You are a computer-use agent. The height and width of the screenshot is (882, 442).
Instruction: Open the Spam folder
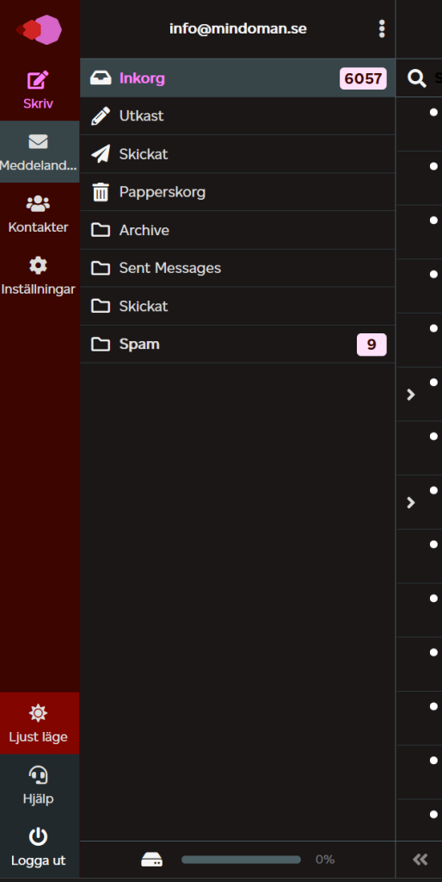click(x=237, y=345)
